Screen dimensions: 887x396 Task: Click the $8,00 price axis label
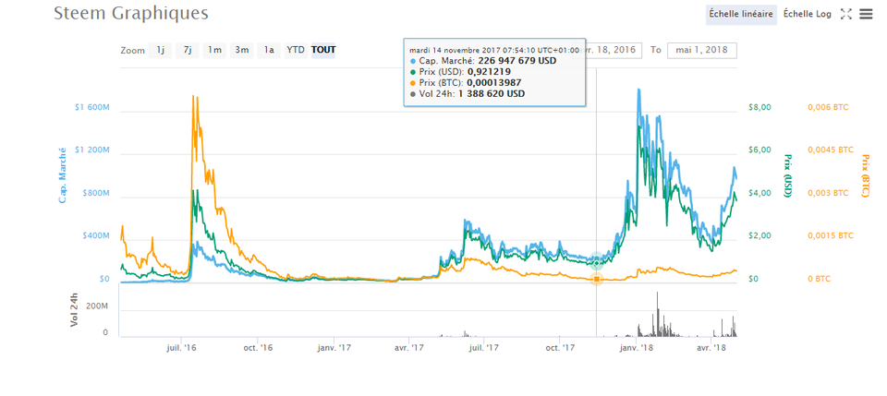[758, 107]
